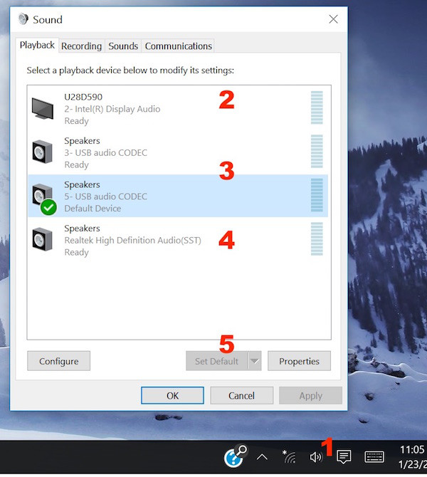
Task: Switch to the Communications tab
Action: [178, 46]
